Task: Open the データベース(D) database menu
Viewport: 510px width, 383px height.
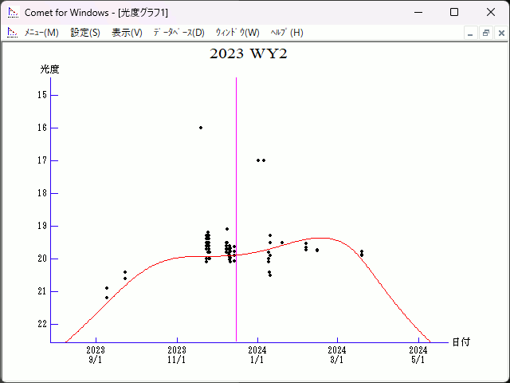Action: tap(178, 33)
